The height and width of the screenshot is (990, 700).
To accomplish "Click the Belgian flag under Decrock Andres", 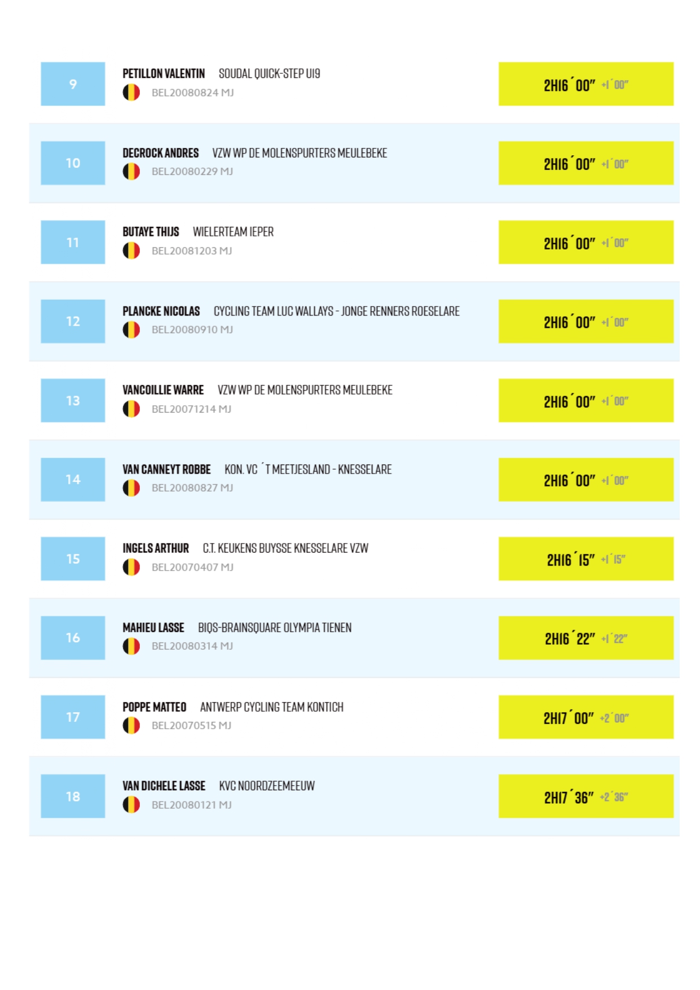I will (131, 172).
